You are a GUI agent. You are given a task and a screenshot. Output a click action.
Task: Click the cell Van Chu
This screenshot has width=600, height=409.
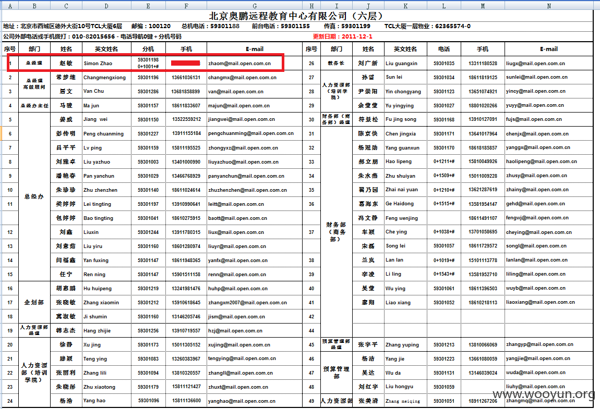pyautogui.click(x=94, y=91)
